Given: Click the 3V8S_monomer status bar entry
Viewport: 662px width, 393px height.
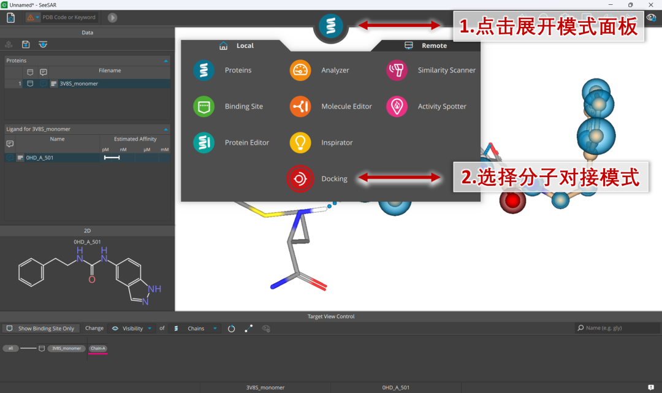Looking at the screenshot, I should 265,387.
